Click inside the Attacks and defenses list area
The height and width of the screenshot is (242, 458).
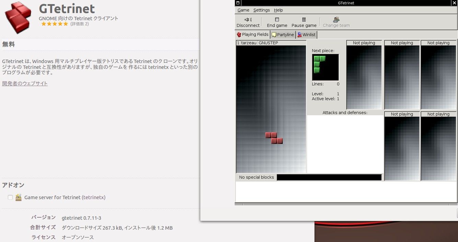click(345, 144)
